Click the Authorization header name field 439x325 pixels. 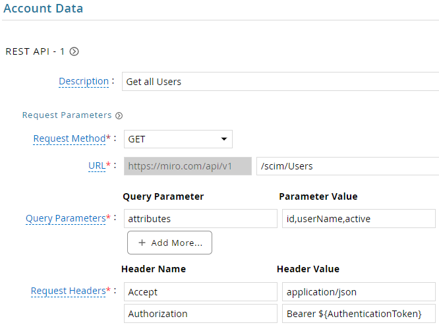pos(200,314)
